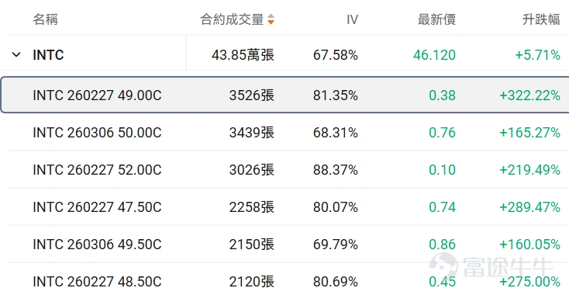Click change +219.49% cell
569x295 pixels.
click(x=530, y=170)
